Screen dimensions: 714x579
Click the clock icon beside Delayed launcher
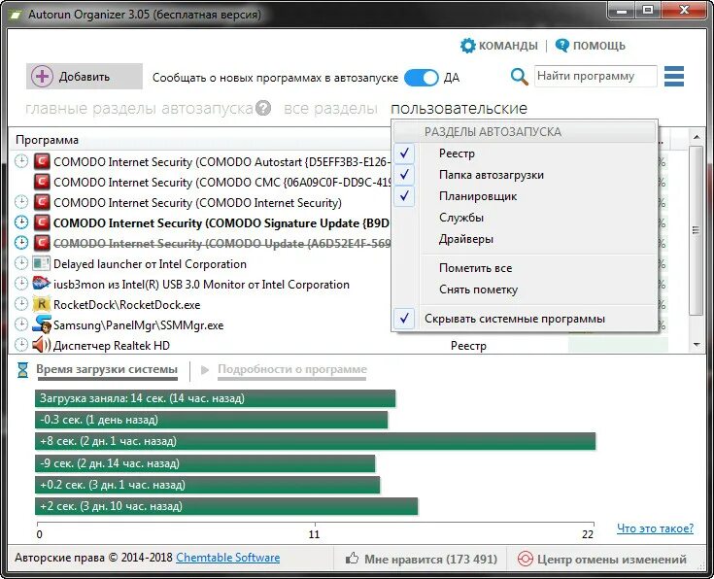click(x=21, y=263)
